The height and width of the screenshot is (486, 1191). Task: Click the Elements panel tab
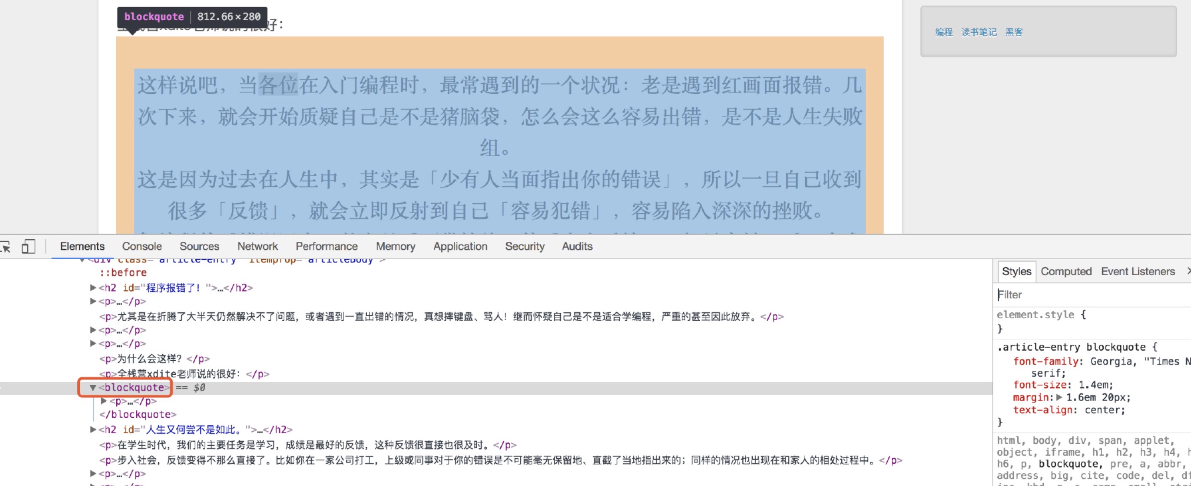point(81,247)
